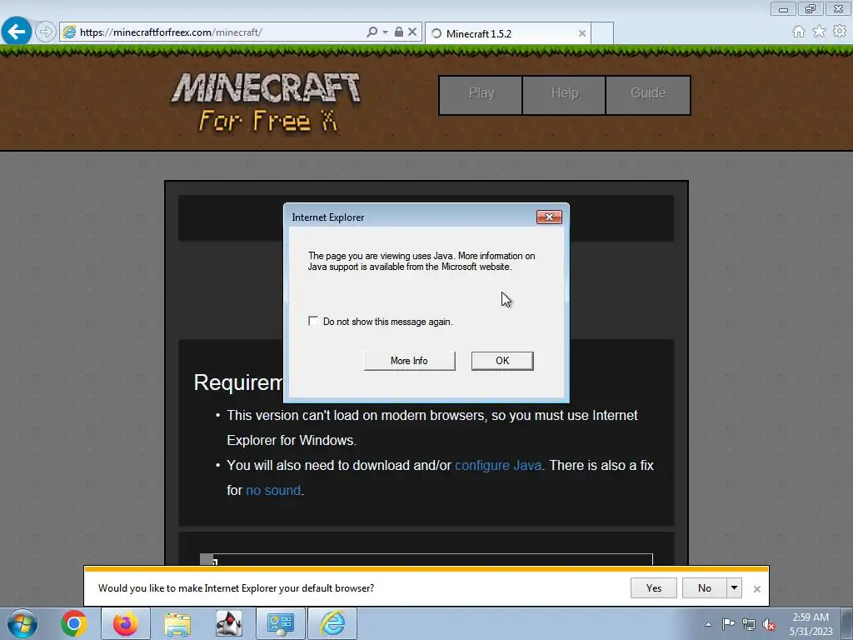853x640 pixels.
Task: Click the search magnifier in address bar
Action: [x=372, y=32]
